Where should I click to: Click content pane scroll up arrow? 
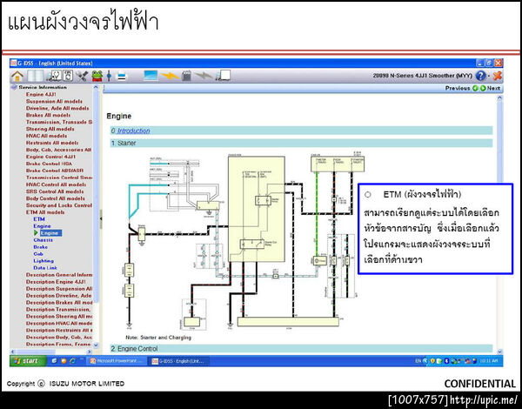click(499, 98)
